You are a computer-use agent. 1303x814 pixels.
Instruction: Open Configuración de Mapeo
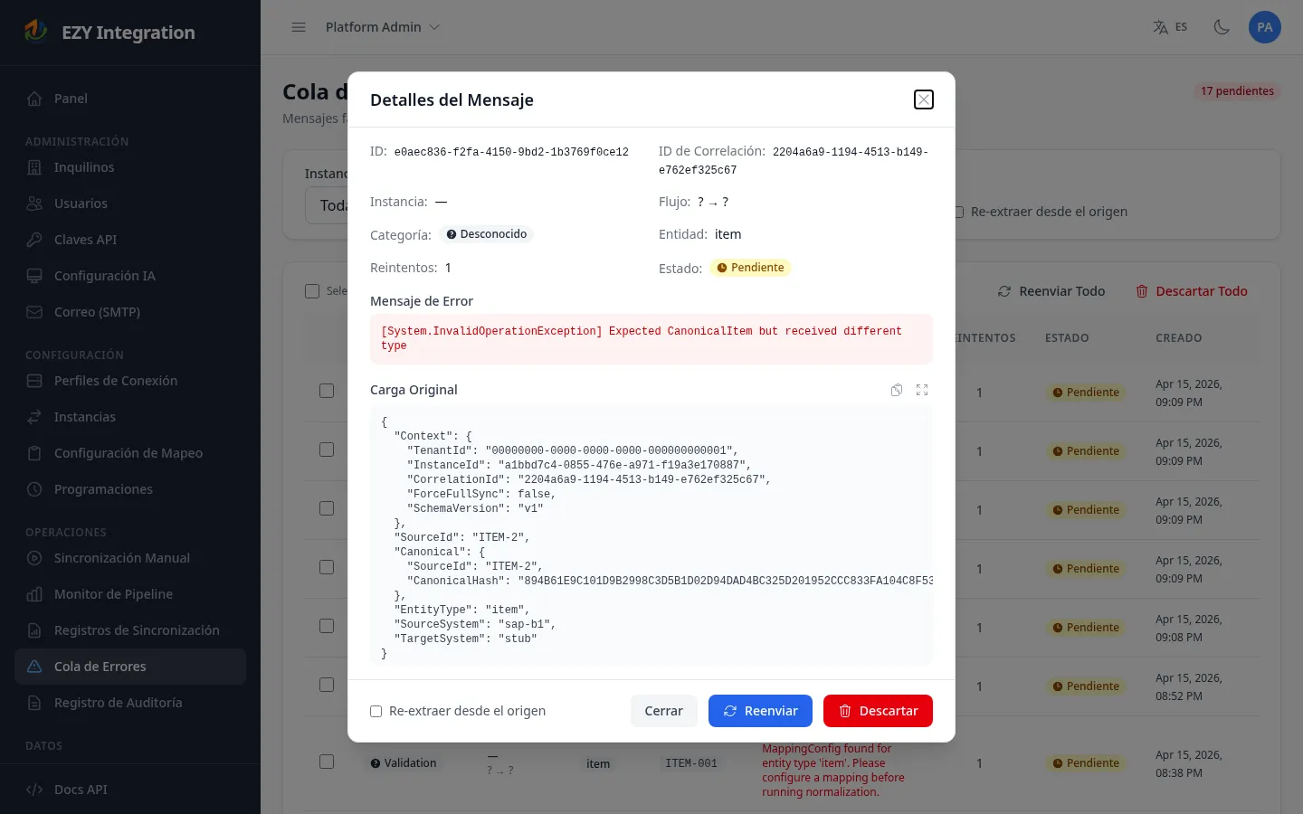click(130, 453)
